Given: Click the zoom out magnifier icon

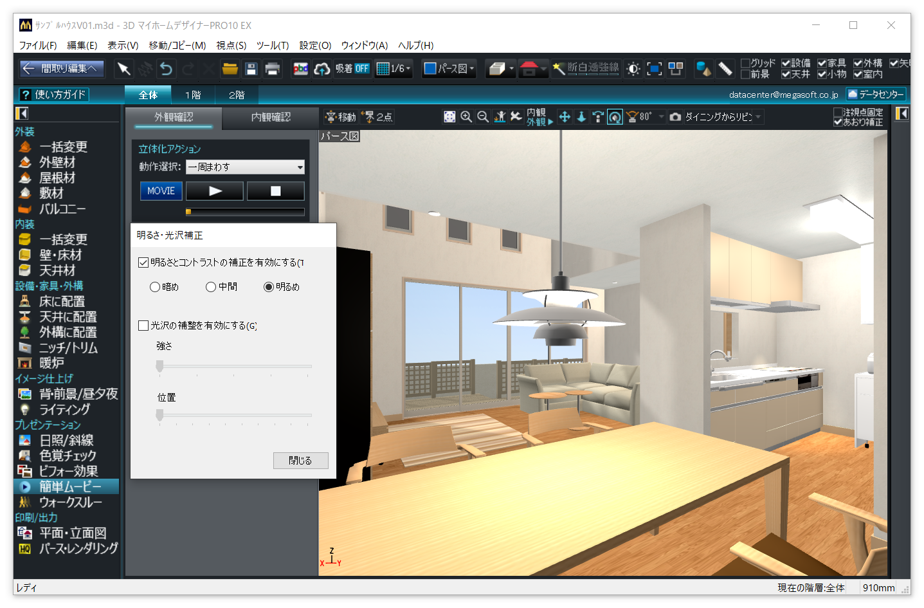Looking at the screenshot, I should [x=483, y=116].
